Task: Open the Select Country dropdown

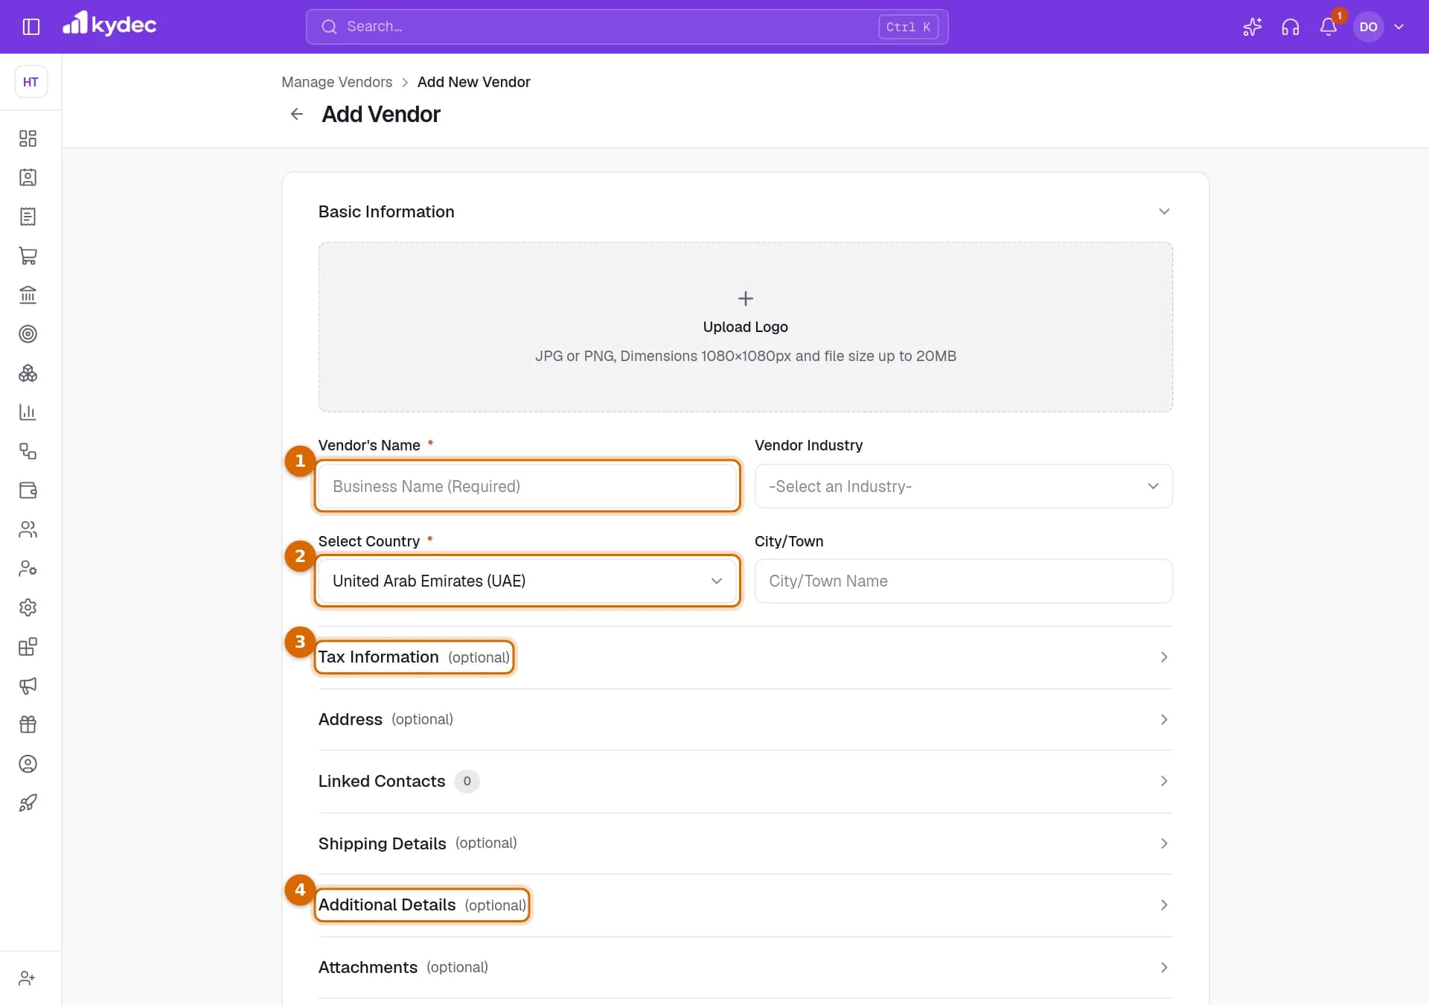Action: tap(528, 581)
